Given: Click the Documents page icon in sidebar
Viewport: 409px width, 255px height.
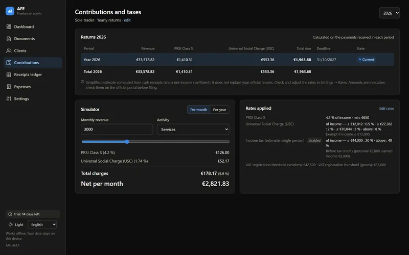Looking at the screenshot, I should pos(9,39).
